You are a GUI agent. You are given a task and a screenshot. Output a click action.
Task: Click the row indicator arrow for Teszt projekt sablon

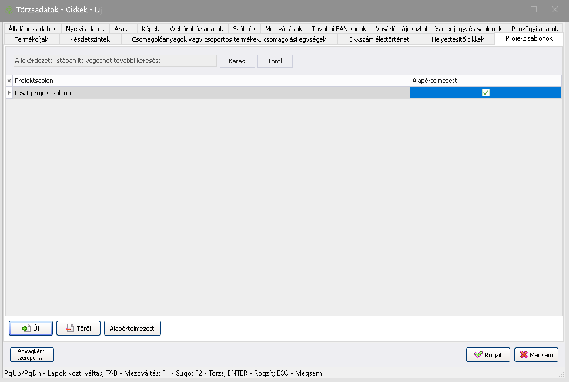coord(9,93)
